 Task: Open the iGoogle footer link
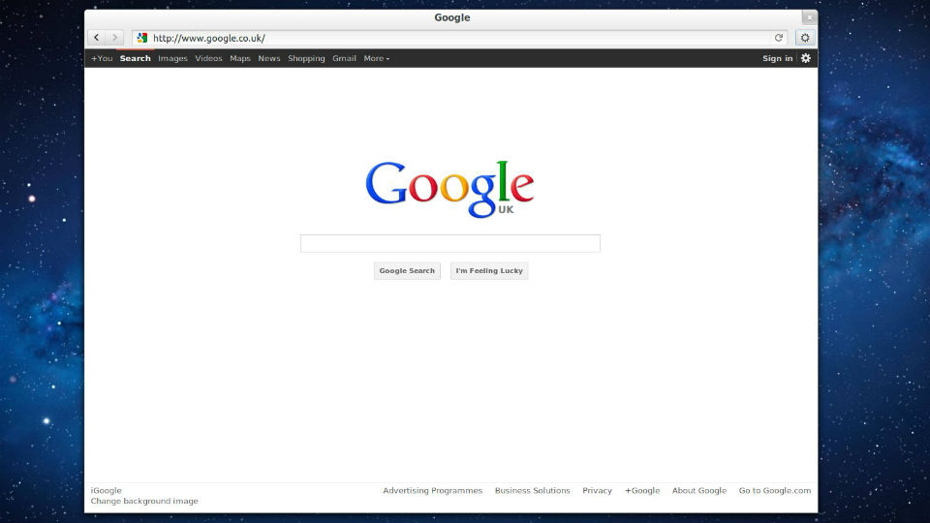tap(107, 490)
